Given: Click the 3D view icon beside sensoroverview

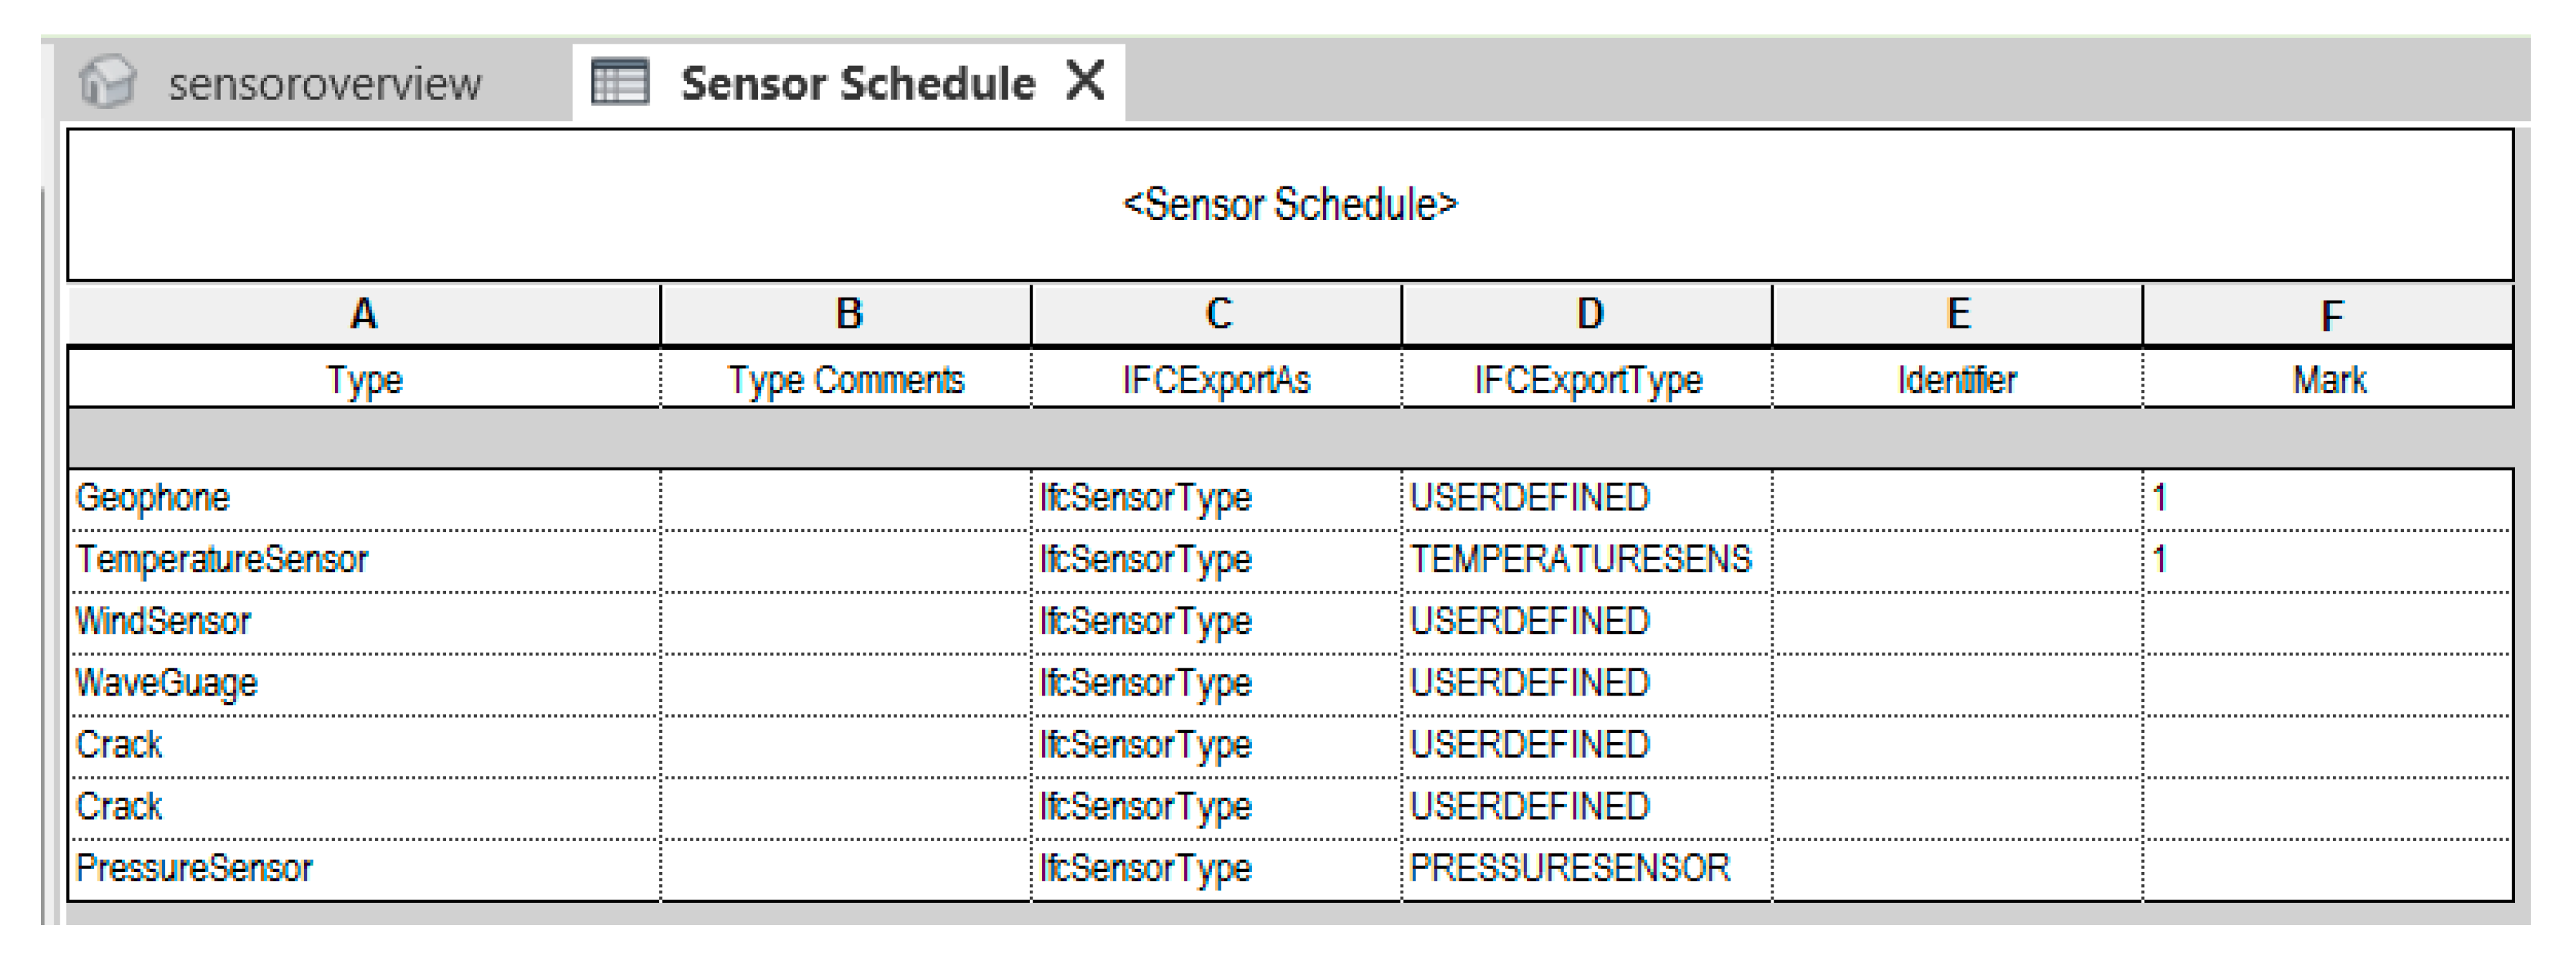Looking at the screenshot, I should click(107, 82).
